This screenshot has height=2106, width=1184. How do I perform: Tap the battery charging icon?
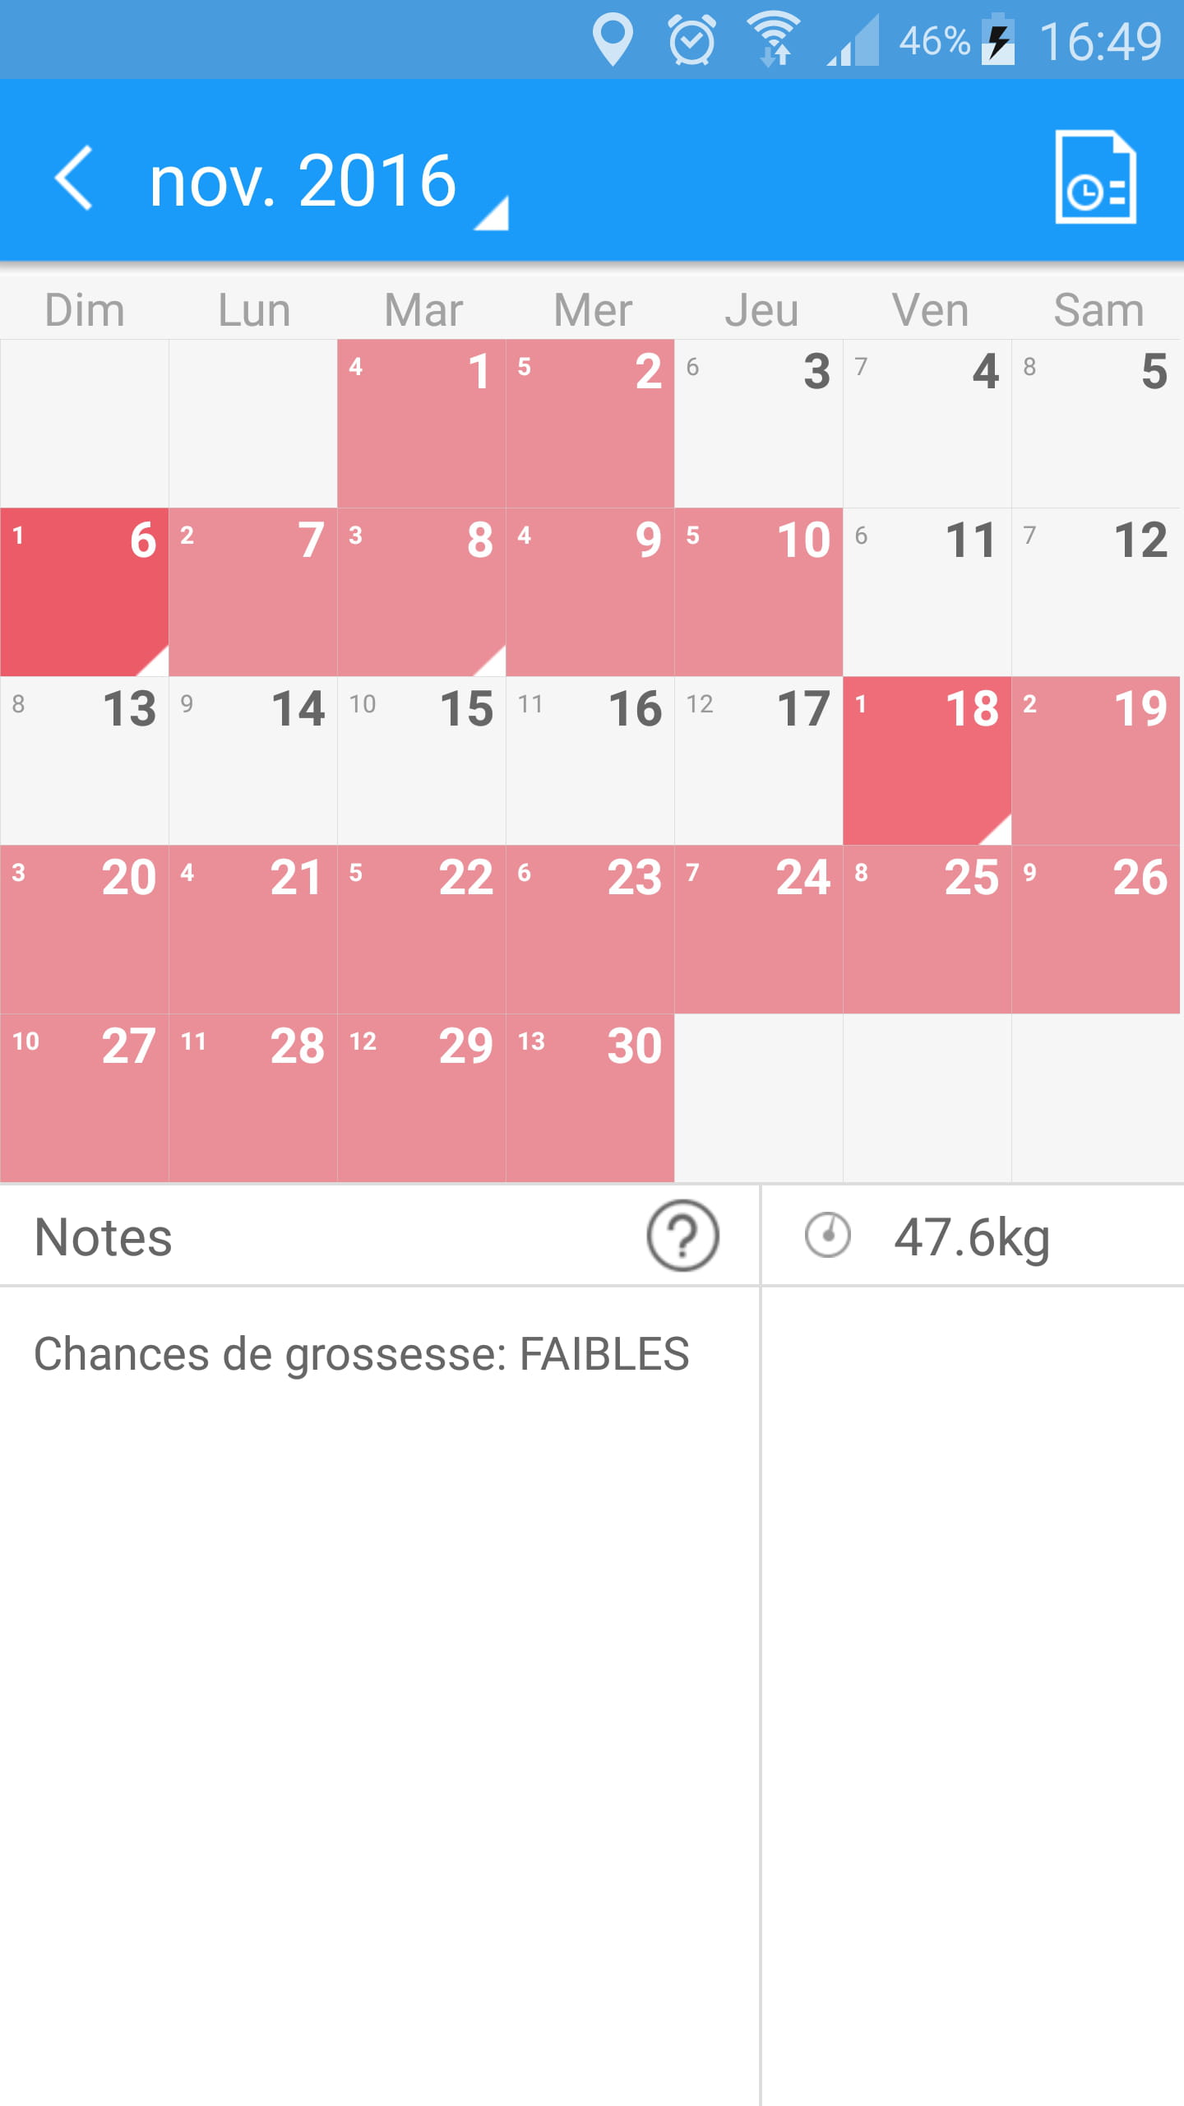998,39
